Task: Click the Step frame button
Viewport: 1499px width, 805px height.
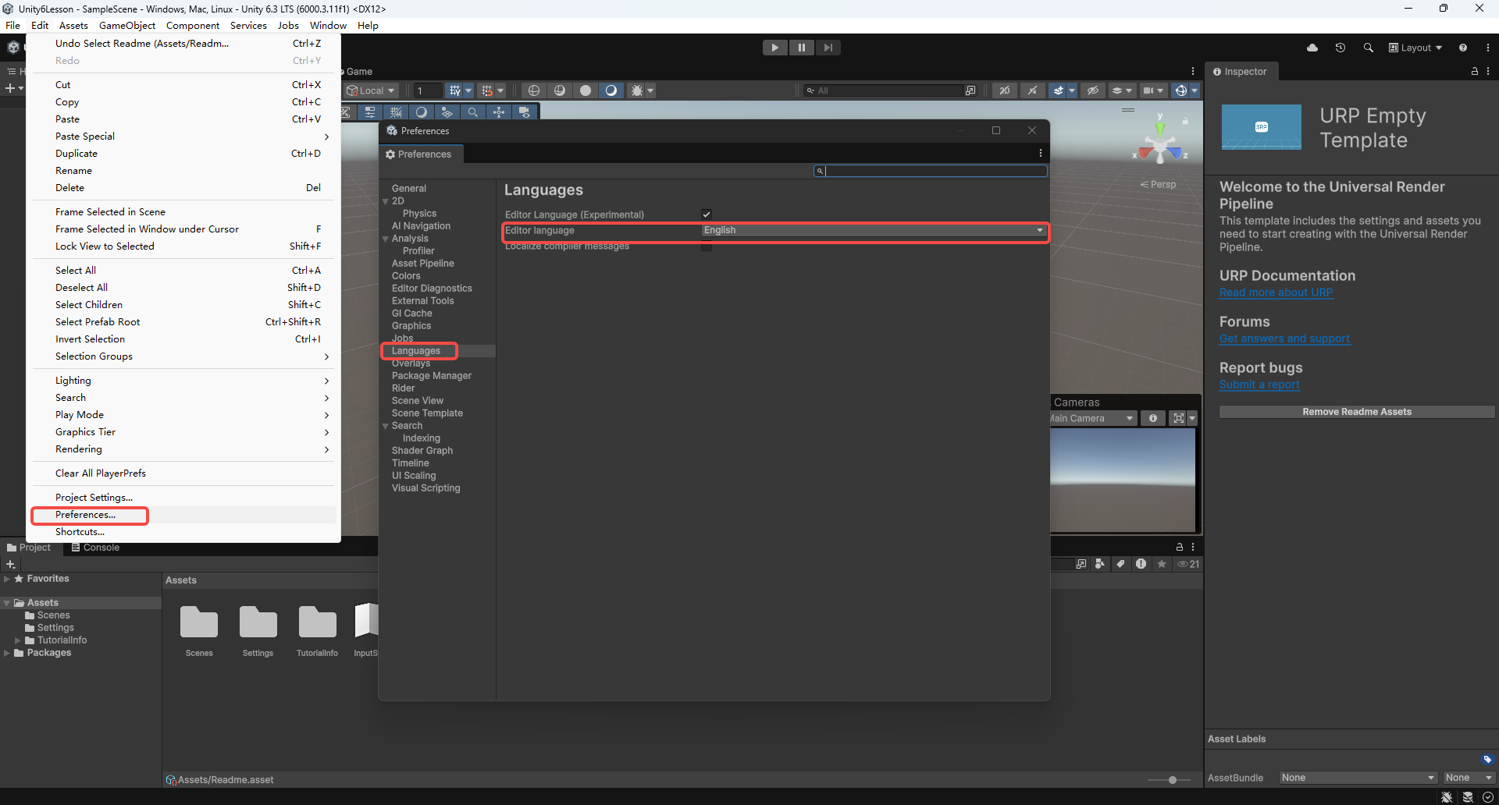Action: [828, 48]
